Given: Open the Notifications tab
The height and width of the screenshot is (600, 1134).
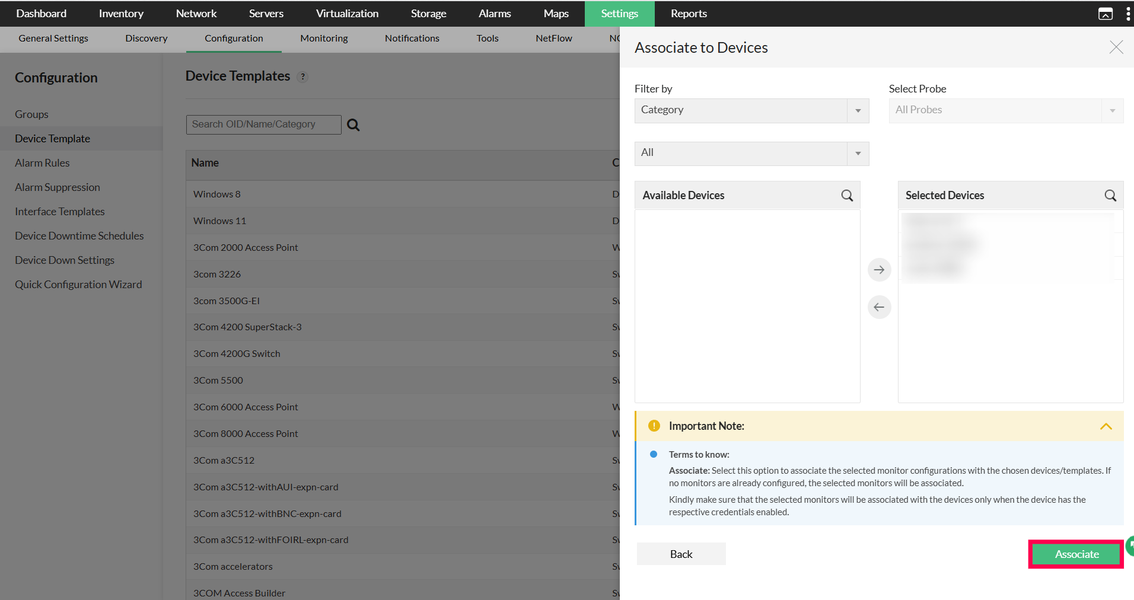Looking at the screenshot, I should 412,39.
